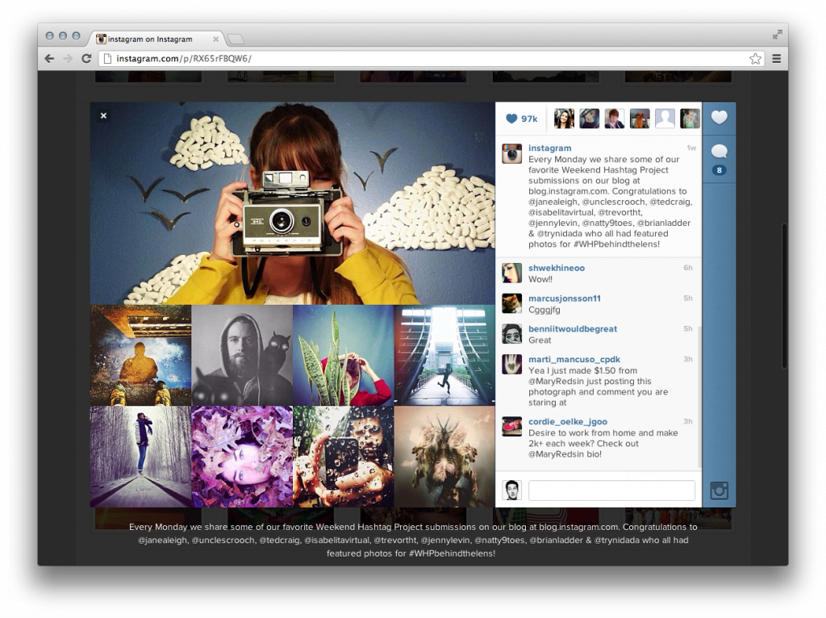Close the photo overlay with the X icon

103,115
